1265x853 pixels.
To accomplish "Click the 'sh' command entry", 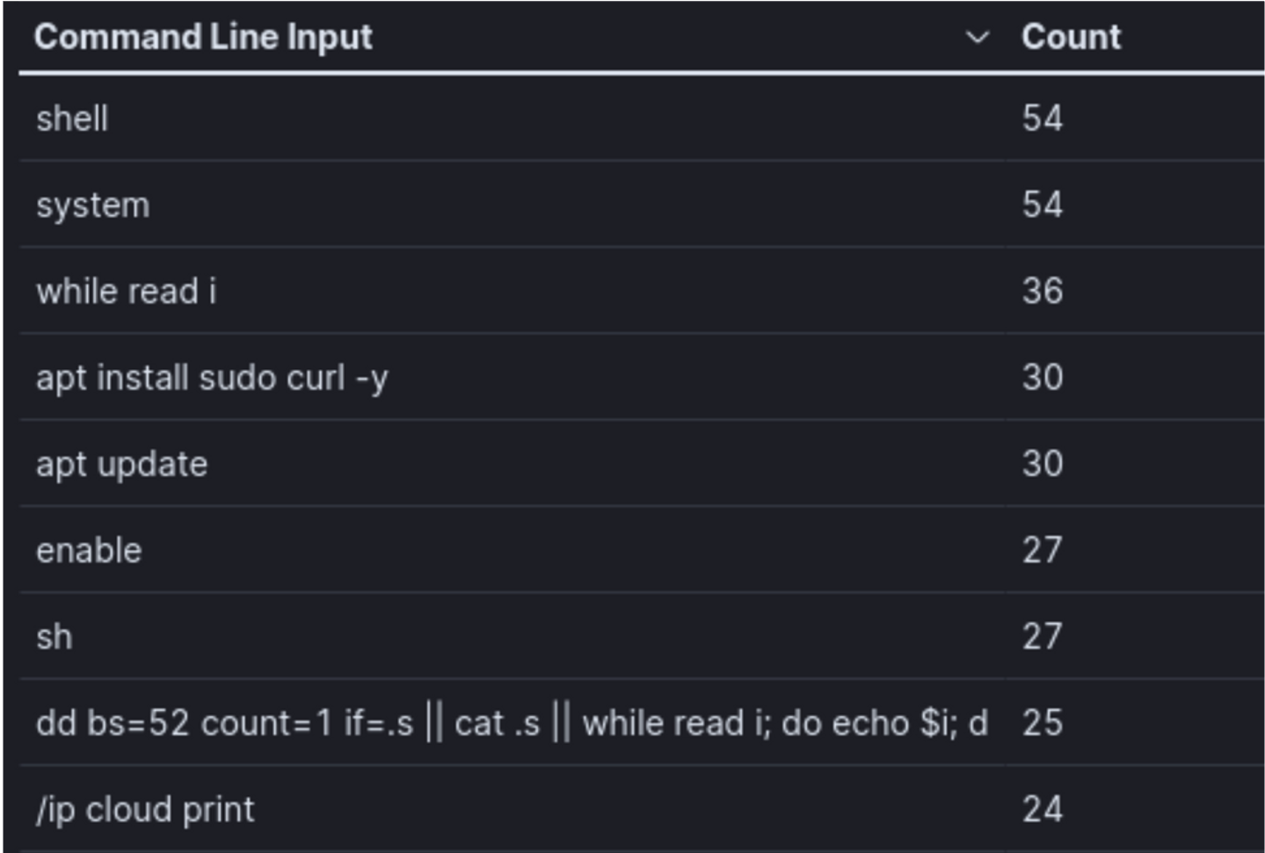I will pos(55,637).
